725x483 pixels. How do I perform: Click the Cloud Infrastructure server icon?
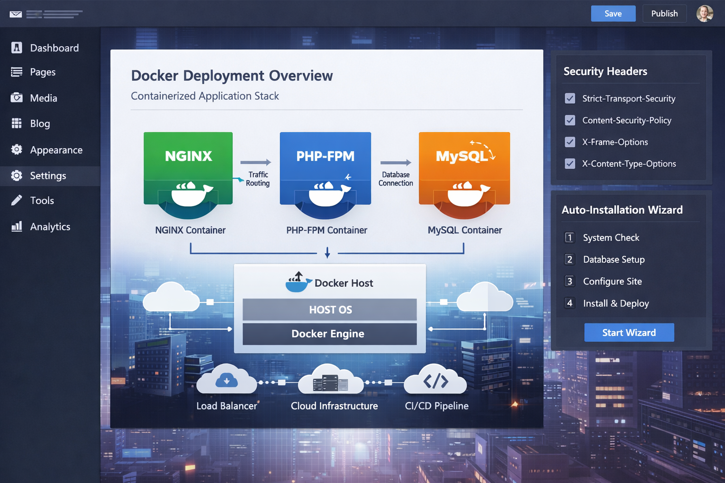(x=330, y=379)
